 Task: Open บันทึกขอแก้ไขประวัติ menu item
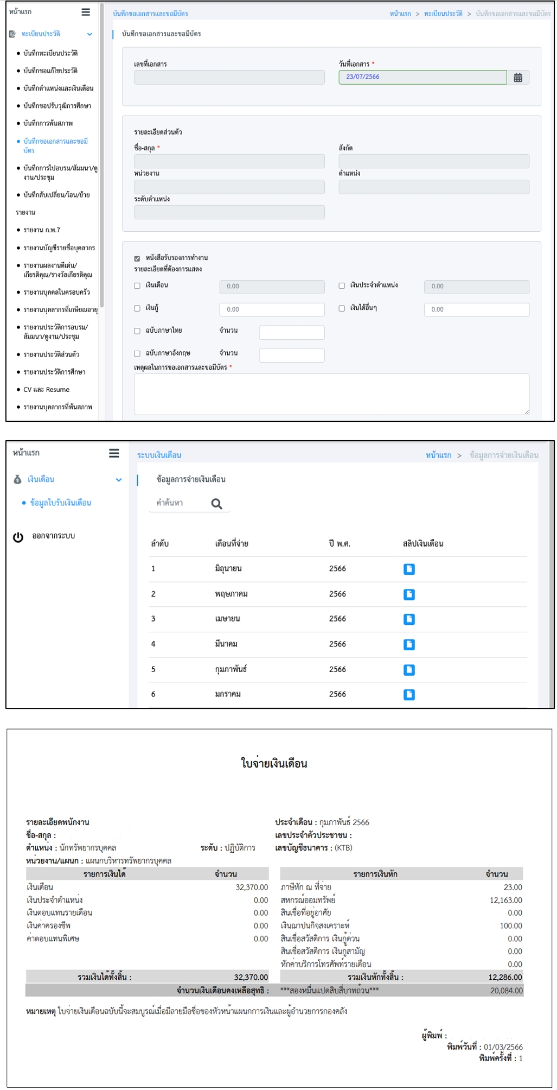50,71
